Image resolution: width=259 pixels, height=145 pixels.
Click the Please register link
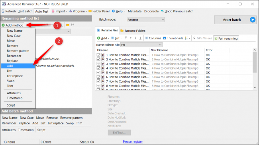(133, 142)
